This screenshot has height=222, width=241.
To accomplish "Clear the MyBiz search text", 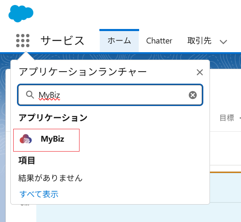I will 193,95.
